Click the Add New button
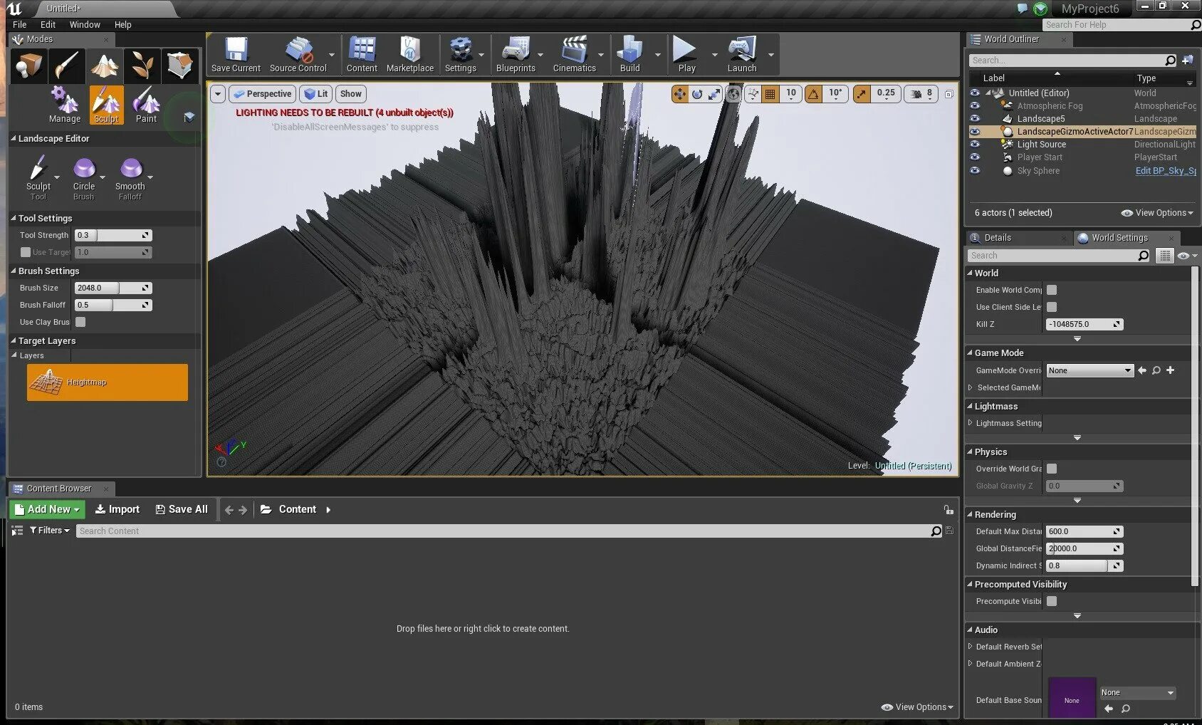This screenshot has height=725, width=1202. pyautogui.click(x=47, y=509)
